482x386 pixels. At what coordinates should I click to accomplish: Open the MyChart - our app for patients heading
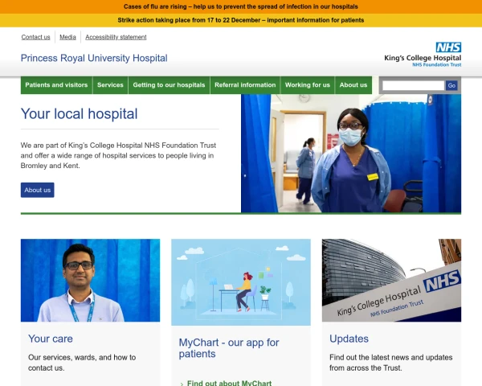[x=229, y=348]
